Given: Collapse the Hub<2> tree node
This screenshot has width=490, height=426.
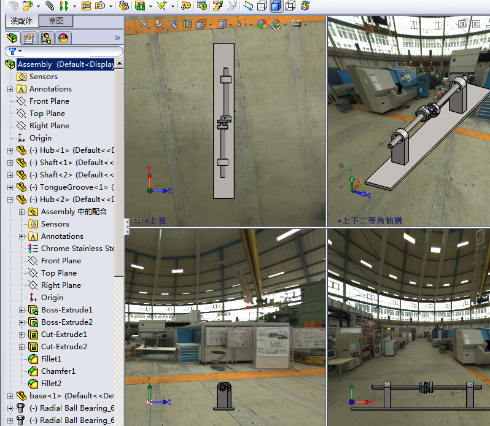Looking at the screenshot, I should click(10, 199).
